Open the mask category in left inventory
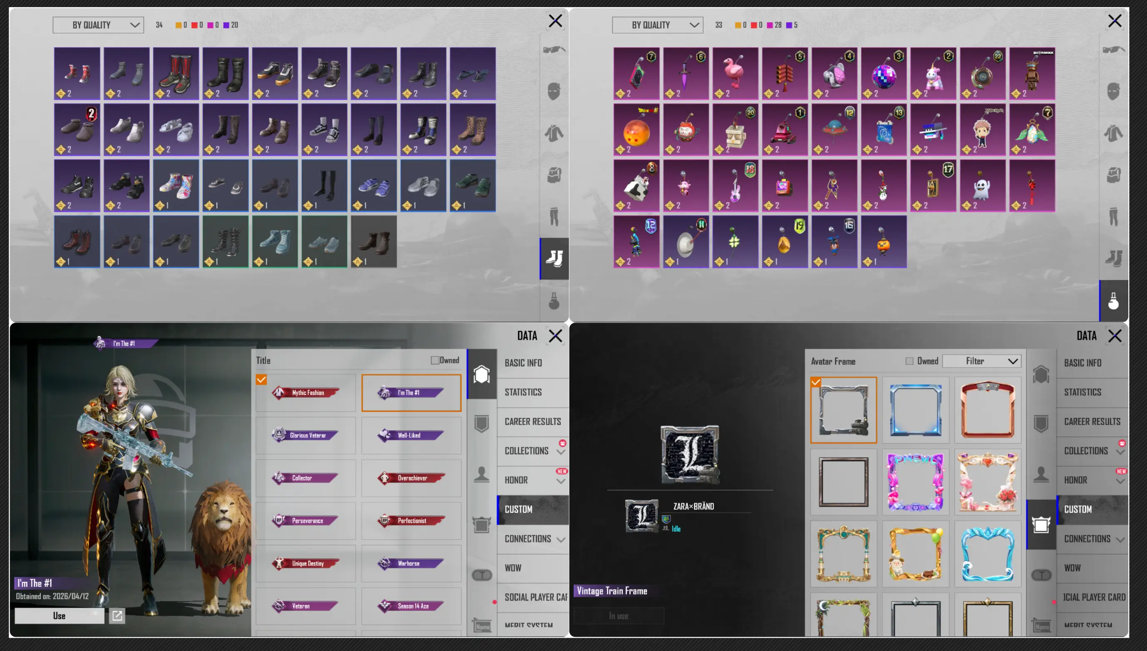 coord(554,91)
